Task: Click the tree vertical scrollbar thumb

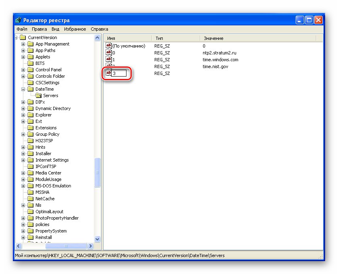Action: [x=97, y=172]
